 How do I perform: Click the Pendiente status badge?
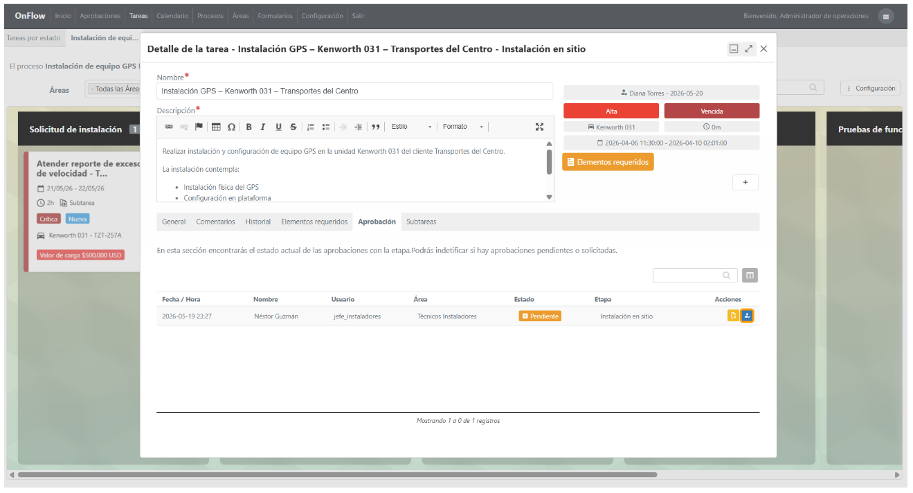pyautogui.click(x=540, y=316)
